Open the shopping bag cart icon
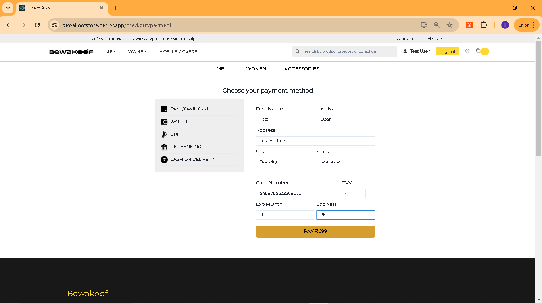 [x=478, y=51]
